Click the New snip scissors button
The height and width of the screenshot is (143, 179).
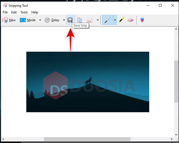click(x=9, y=20)
